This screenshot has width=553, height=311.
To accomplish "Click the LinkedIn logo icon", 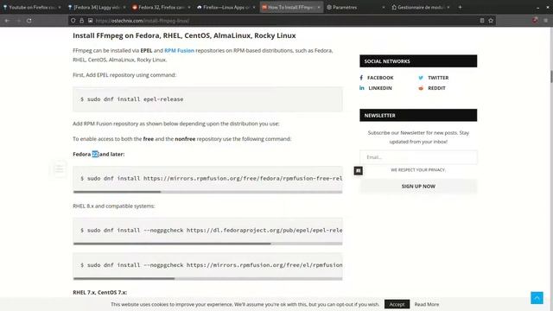I will tap(361, 88).
